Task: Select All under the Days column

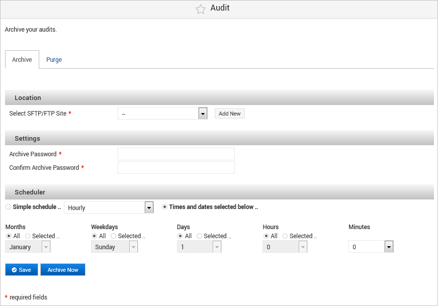Action: point(181,236)
